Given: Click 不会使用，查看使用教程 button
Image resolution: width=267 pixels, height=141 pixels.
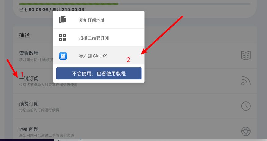Looking at the screenshot, I should point(99,73).
